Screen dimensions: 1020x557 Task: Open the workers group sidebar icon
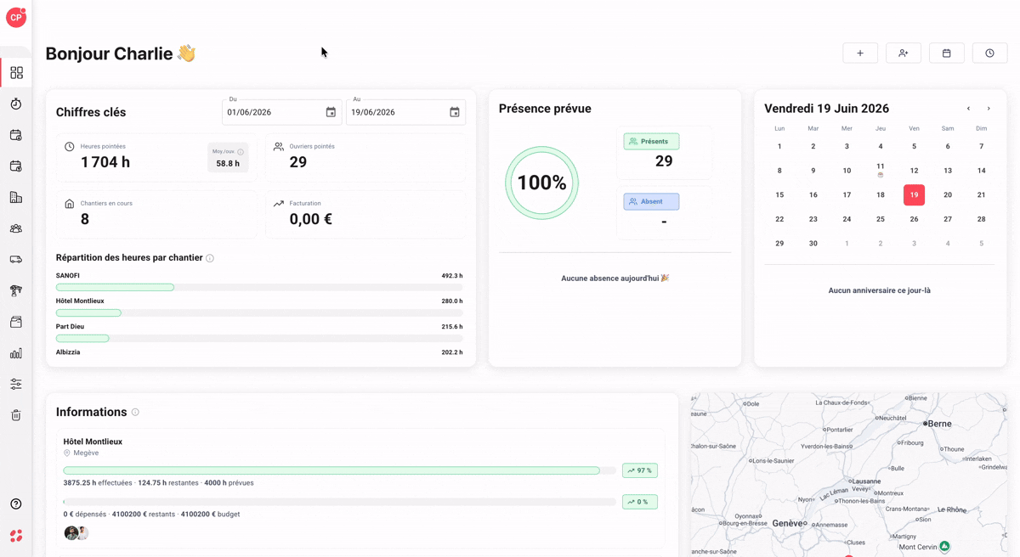(16, 228)
